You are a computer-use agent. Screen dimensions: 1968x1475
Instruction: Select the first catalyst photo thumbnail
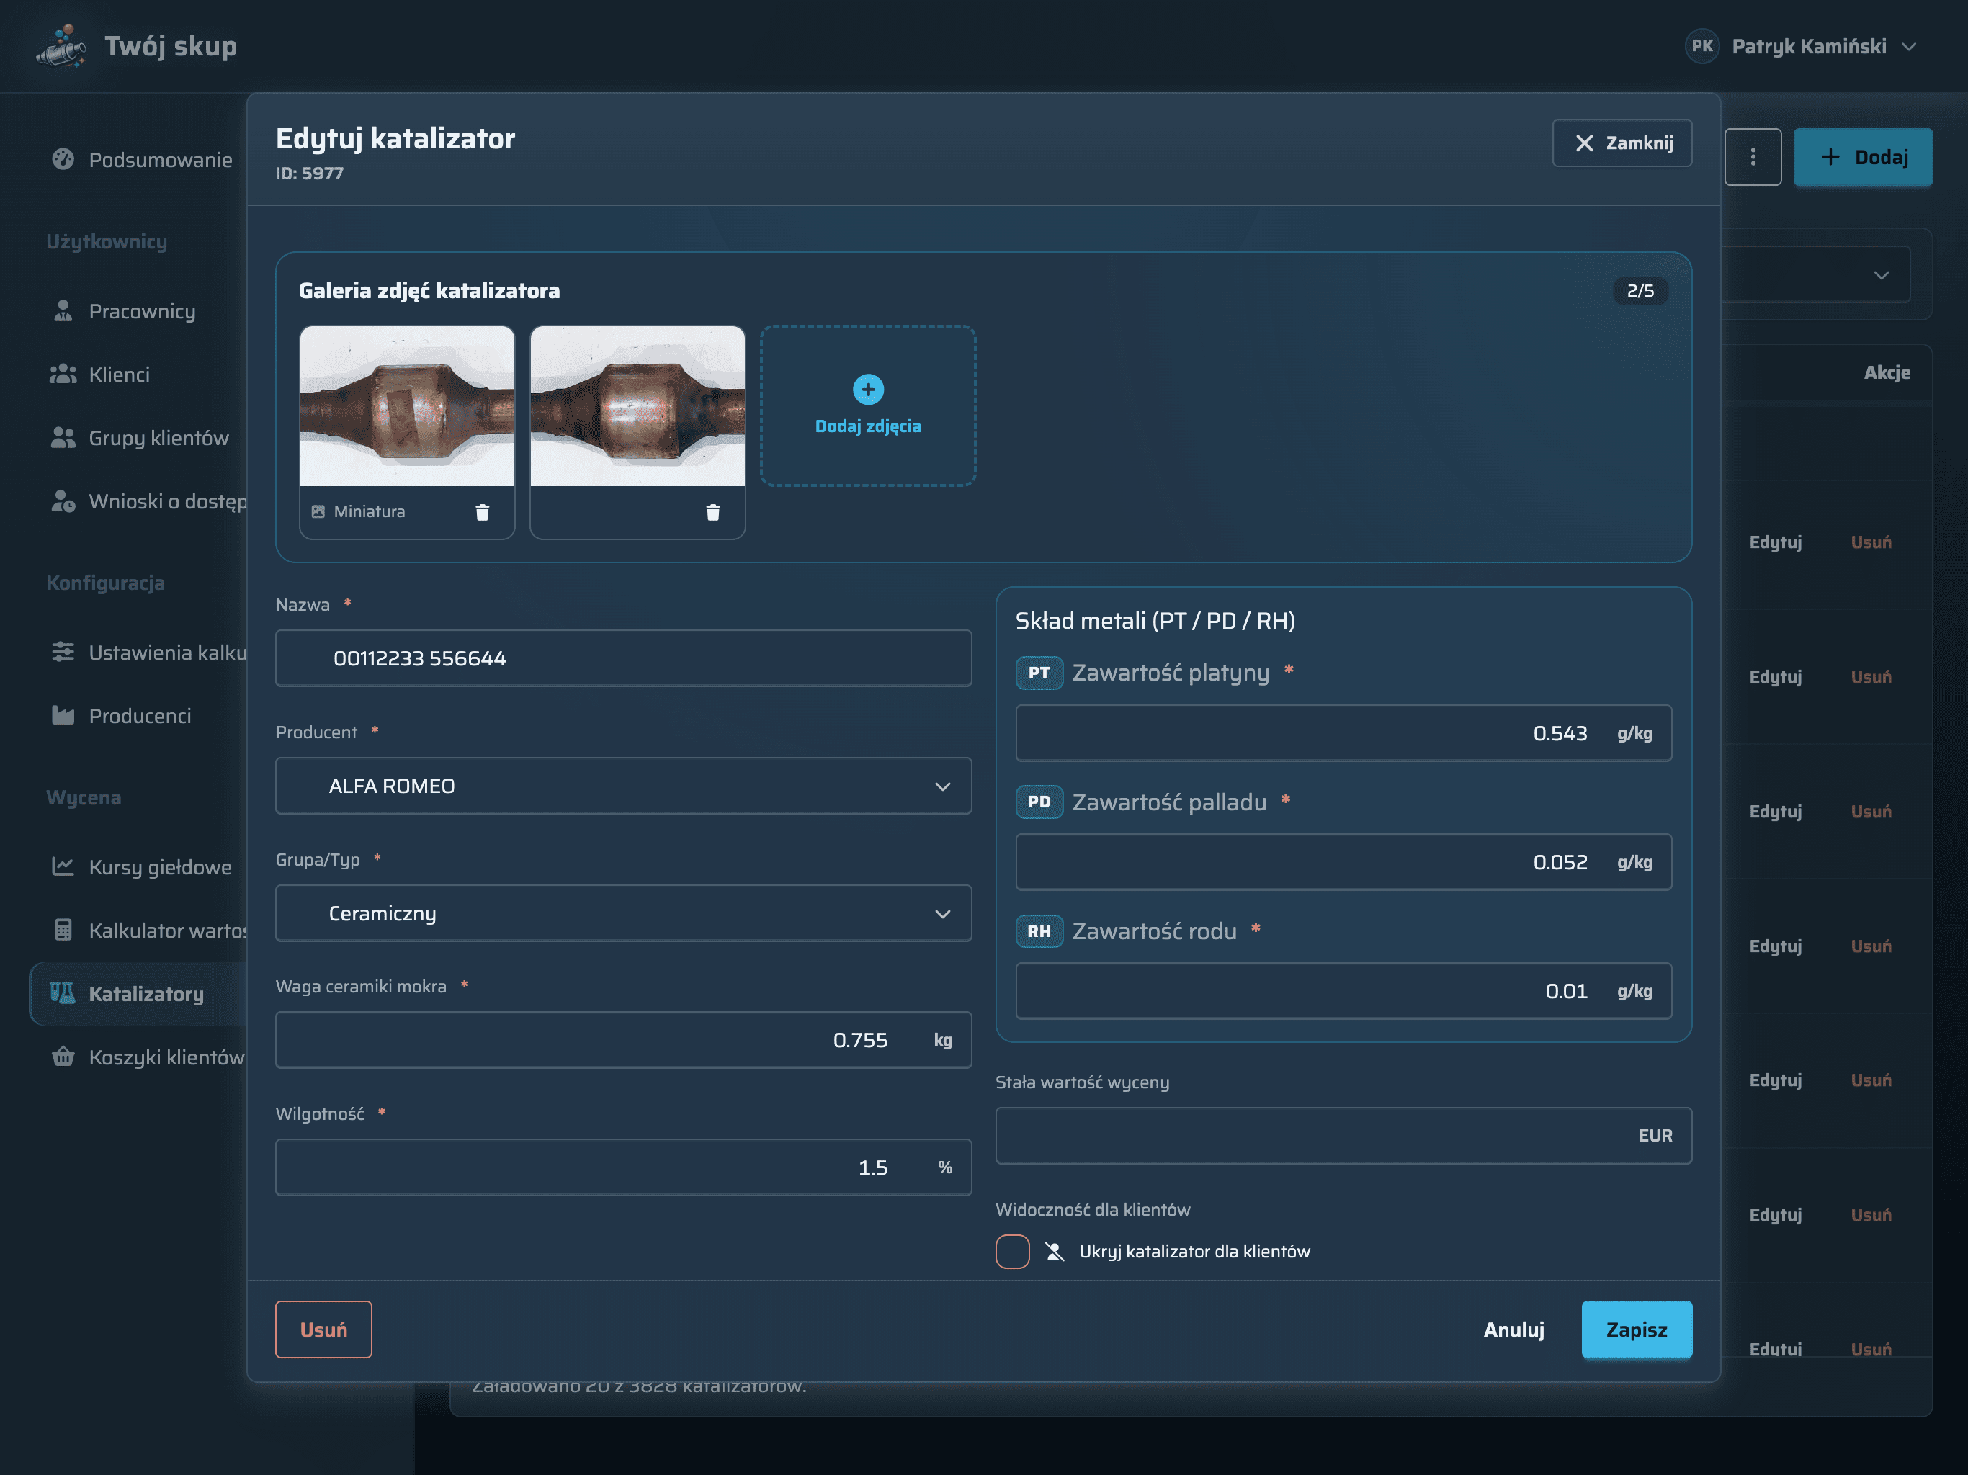tap(408, 406)
